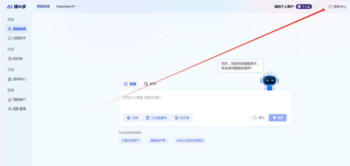
Task: Go to 应用中心 in sidebar
Action: [17, 79]
